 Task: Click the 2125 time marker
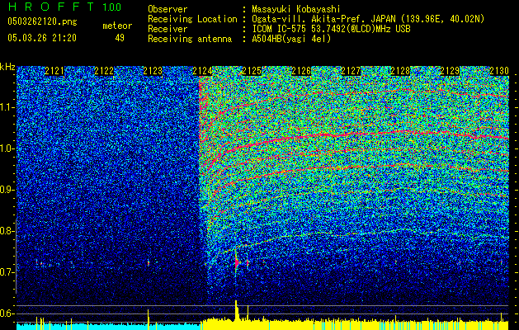(252, 71)
